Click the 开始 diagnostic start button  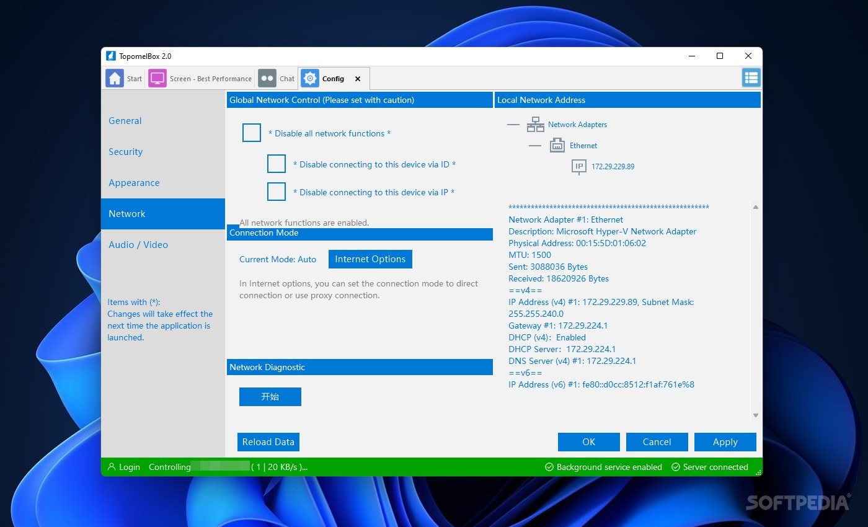[270, 397]
